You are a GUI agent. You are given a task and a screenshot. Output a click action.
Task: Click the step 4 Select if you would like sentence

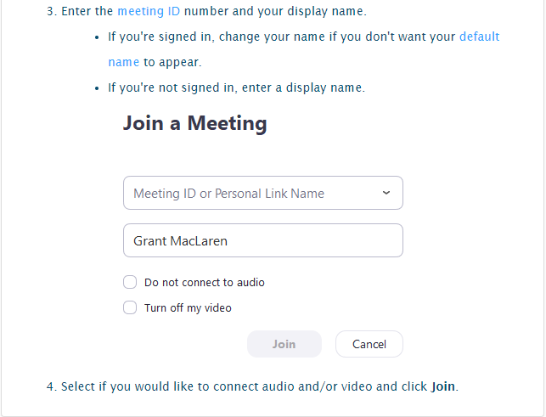pos(252,386)
